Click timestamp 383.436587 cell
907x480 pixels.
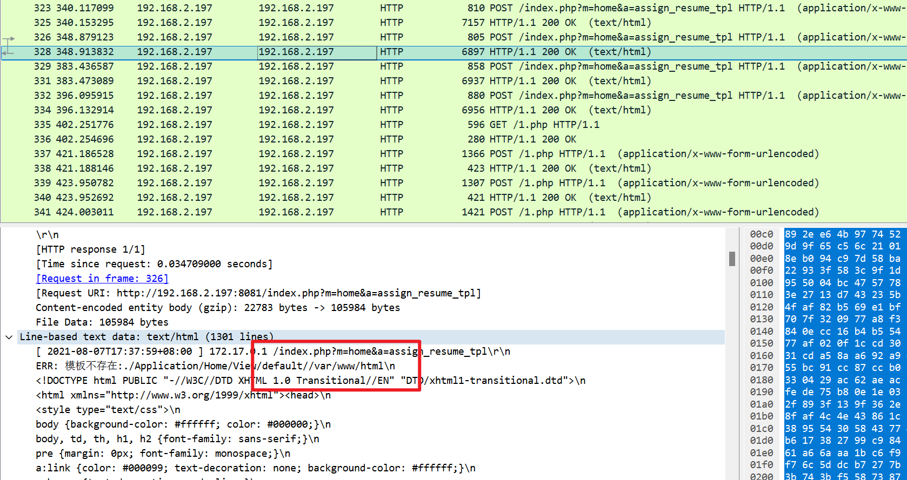click(85, 66)
